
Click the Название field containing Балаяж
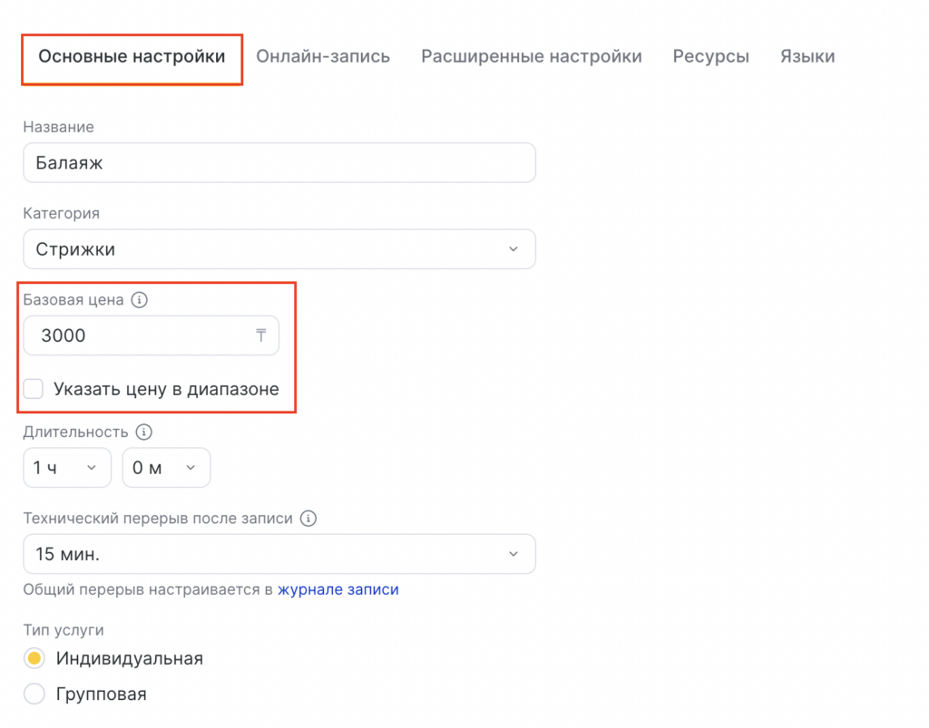coord(279,163)
